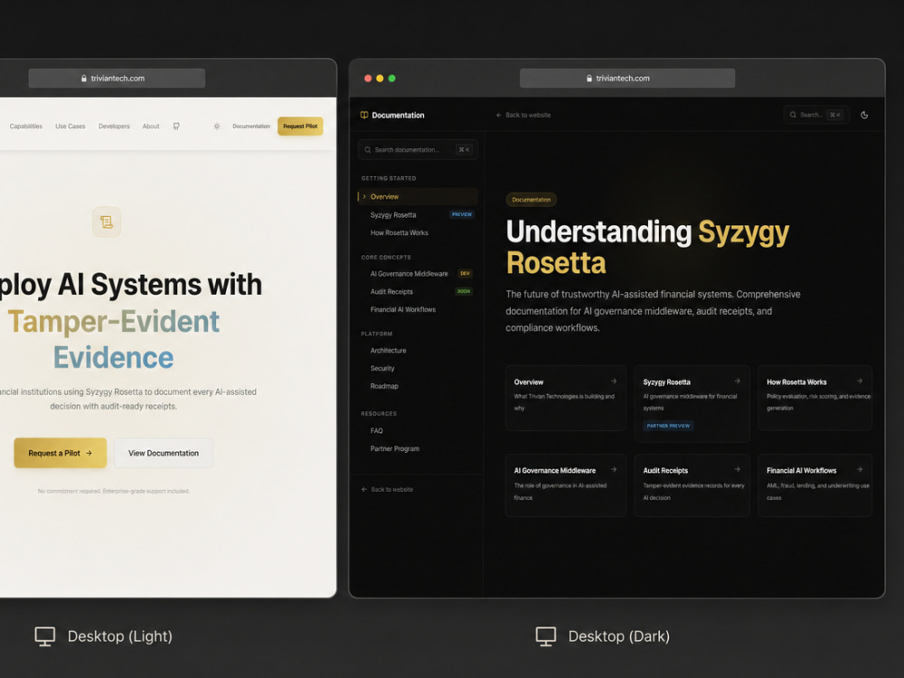Viewport: 904px width, 678px height.
Task: Click the top-right Search box in dark window
Action: tap(816, 115)
